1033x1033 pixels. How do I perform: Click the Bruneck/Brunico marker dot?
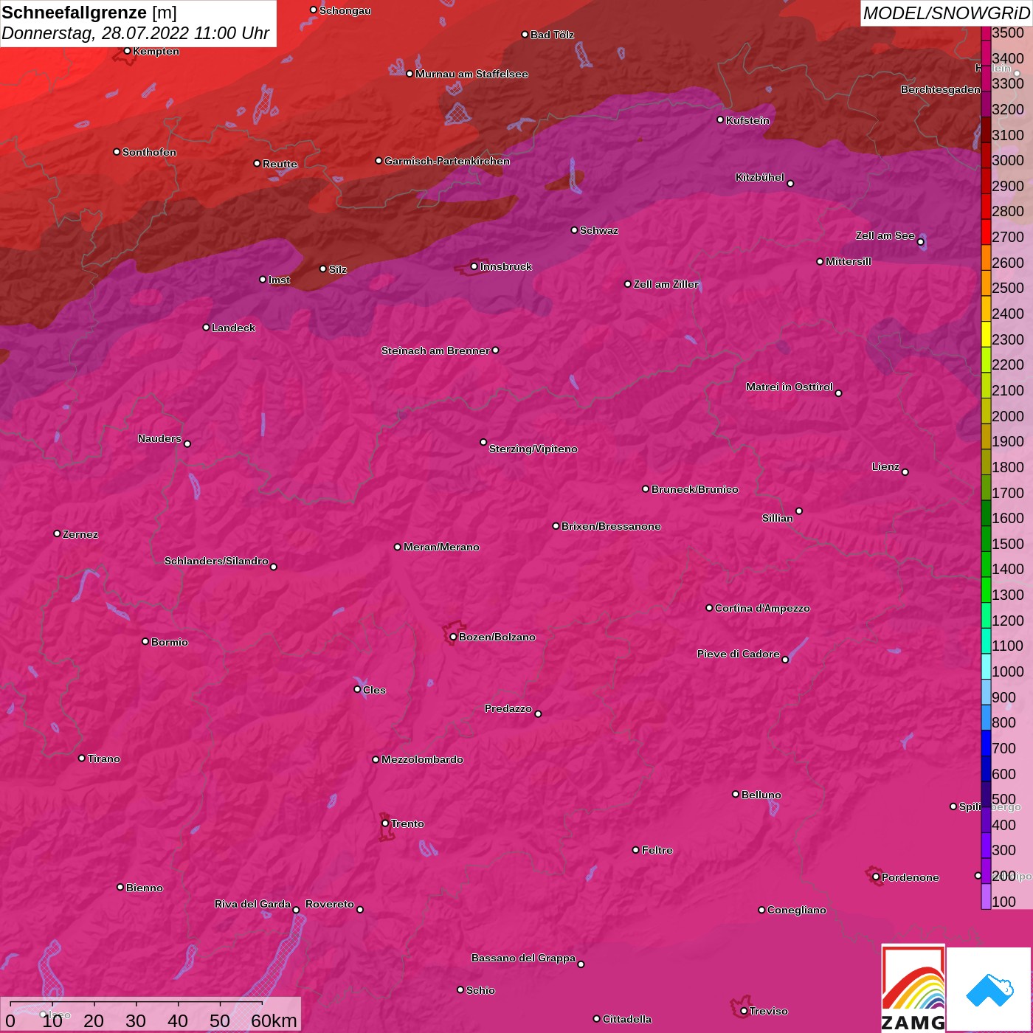tap(646, 489)
